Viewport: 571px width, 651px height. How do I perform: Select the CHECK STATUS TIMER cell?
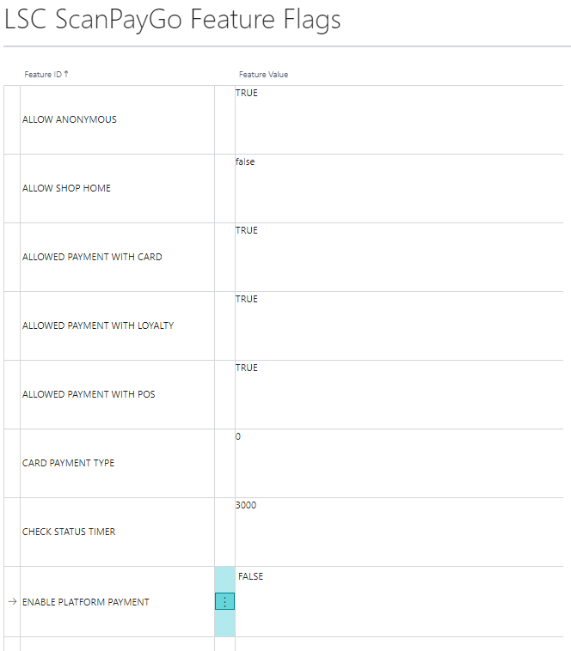tap(69, 532)
